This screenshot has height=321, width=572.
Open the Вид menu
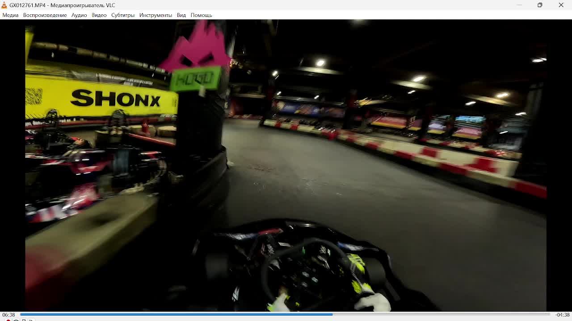point(181,15)
